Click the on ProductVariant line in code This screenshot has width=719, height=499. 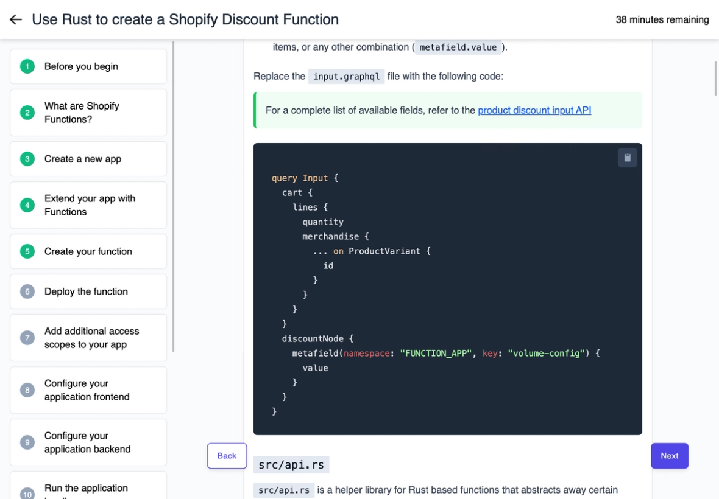point(372,251)
